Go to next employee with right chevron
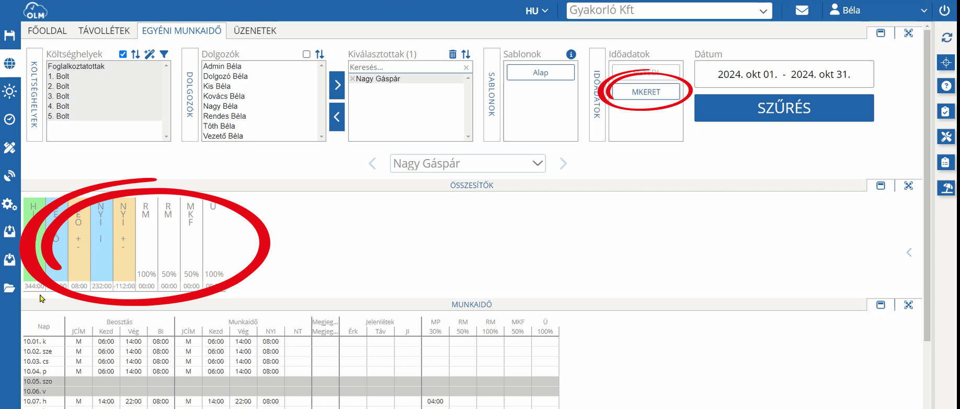Image resolution: width=960 pixels, height=409 pixels. (x=563, y=164)
